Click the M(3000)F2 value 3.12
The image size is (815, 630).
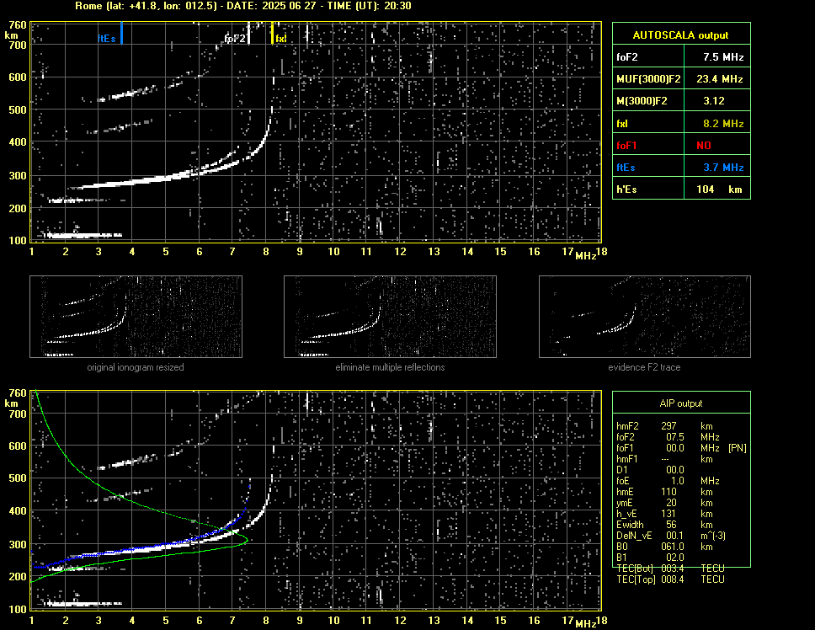[x=714, y=101]
